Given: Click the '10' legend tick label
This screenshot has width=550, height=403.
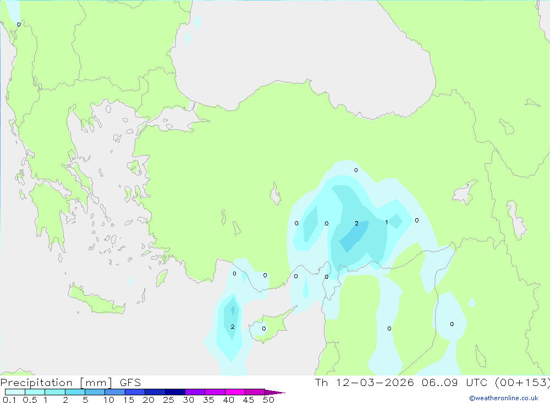Looking at the screenshot, I should click(x=109, y=400).
